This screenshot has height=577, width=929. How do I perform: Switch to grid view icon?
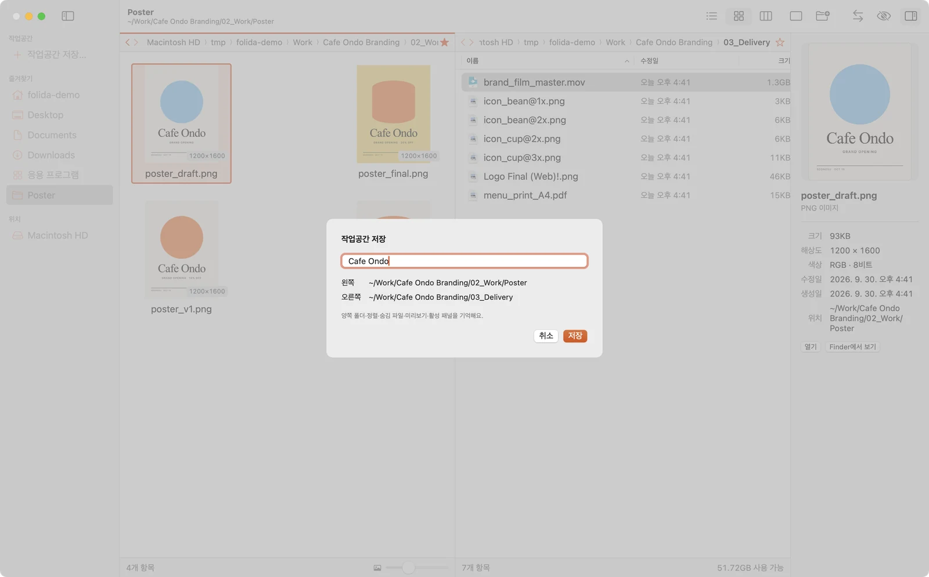tap(739, 16)
